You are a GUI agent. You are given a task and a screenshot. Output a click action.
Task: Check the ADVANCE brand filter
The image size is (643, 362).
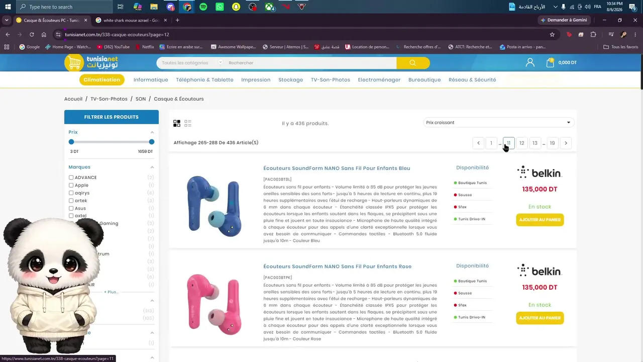click(x=71, y=177)
